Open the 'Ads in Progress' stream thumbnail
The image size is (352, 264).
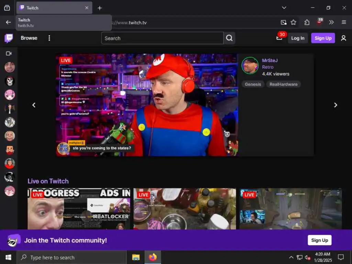[79, 209]
